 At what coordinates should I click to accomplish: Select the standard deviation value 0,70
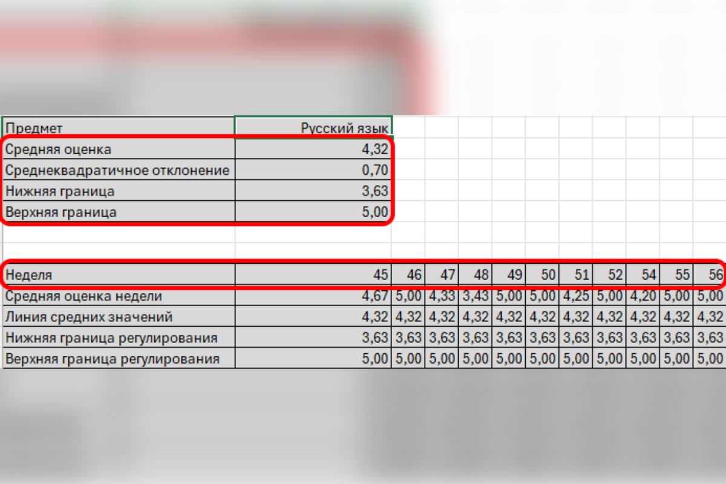(313, 170)
